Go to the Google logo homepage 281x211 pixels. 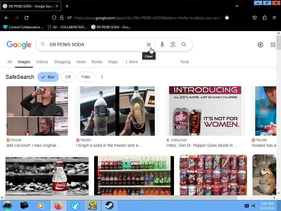tap(19, 45)
